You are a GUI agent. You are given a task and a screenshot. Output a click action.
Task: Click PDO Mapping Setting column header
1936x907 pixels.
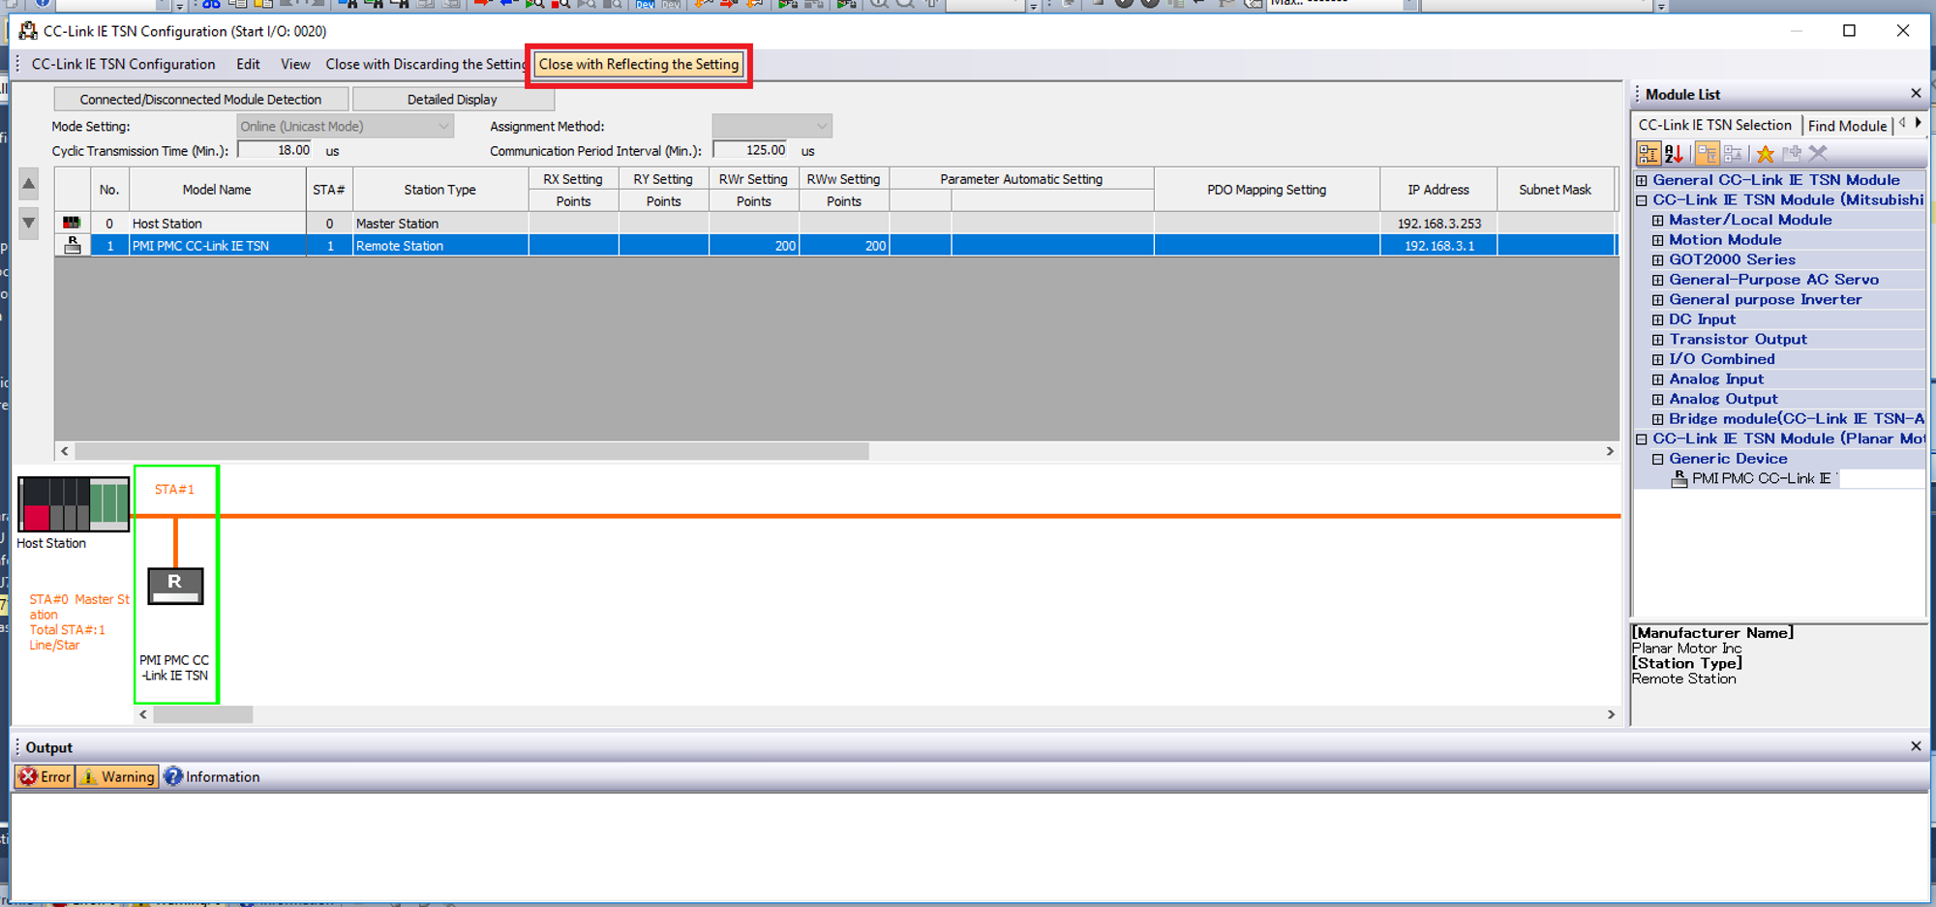[1266, 190]
